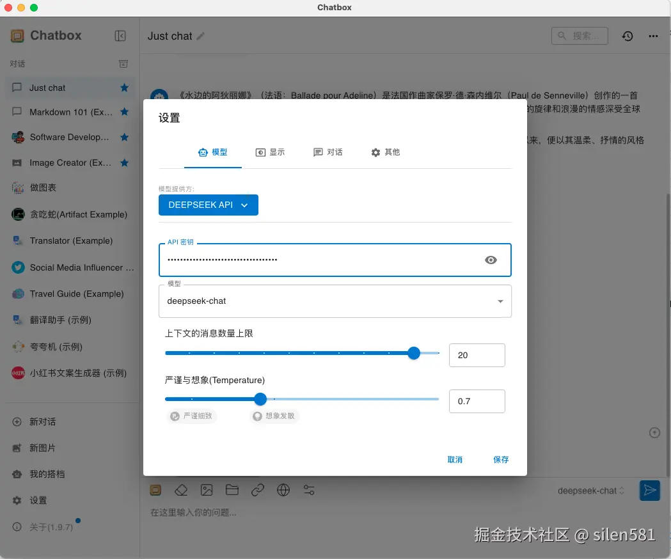This screenshot has height=559, width=671.
Task: Click the image attach icon in input toolbar
Action: pos(207,490)
